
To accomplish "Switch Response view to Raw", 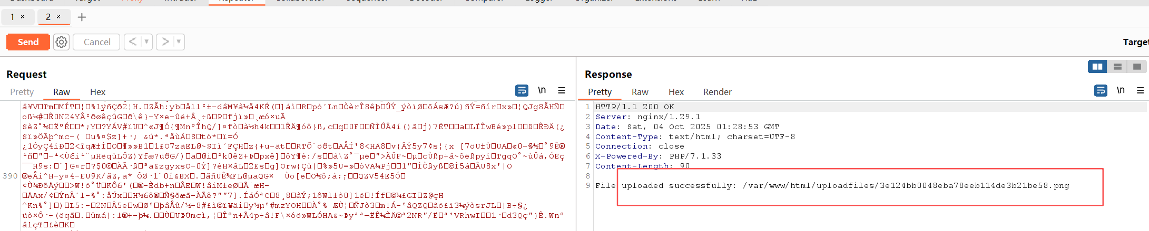I will pyautogui.click(x=640, y=92).
